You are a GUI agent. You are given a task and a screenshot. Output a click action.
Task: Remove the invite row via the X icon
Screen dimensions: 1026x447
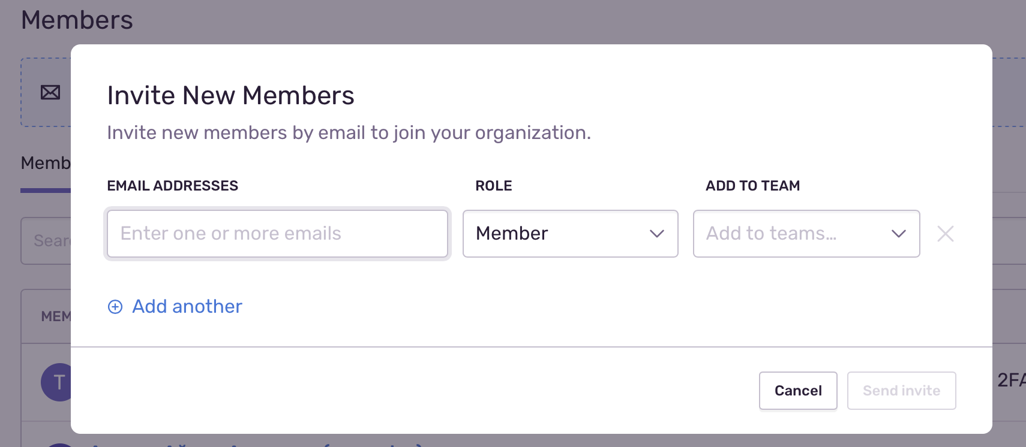945,234
